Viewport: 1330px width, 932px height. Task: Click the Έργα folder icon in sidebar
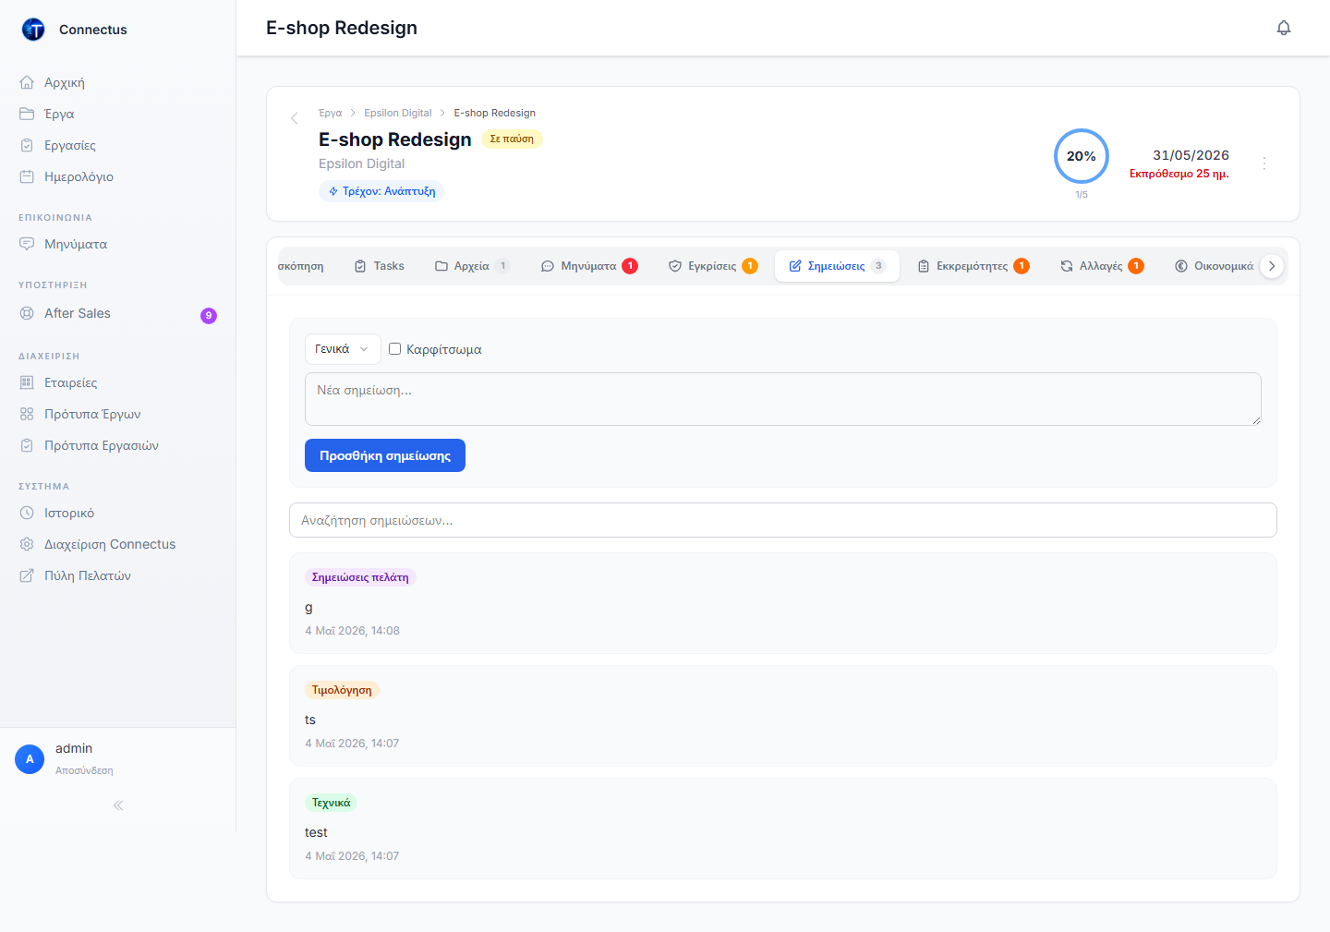[27, 114]
